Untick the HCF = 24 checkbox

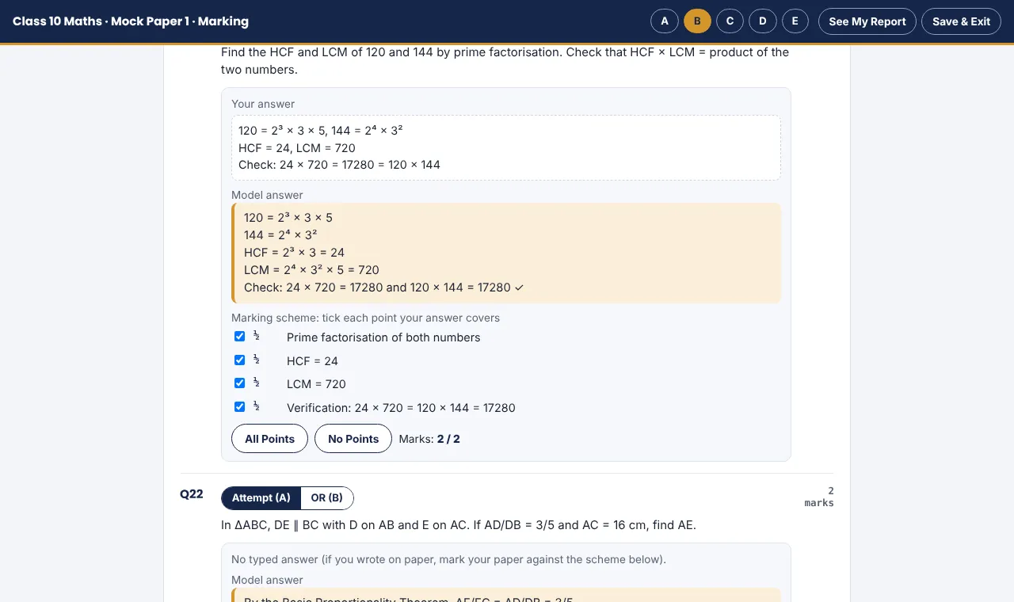click(x=239, y=360)
